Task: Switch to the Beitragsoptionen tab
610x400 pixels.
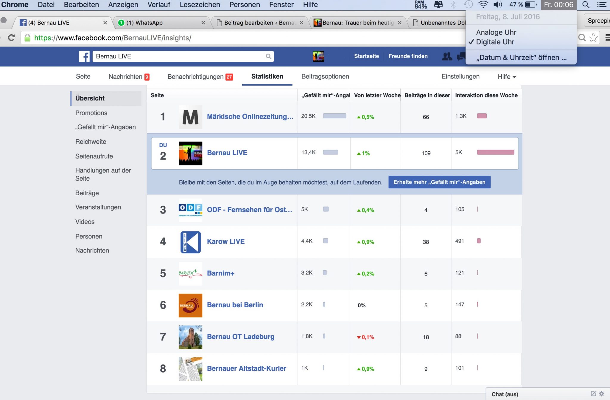Action: click(x=325, y=77)
